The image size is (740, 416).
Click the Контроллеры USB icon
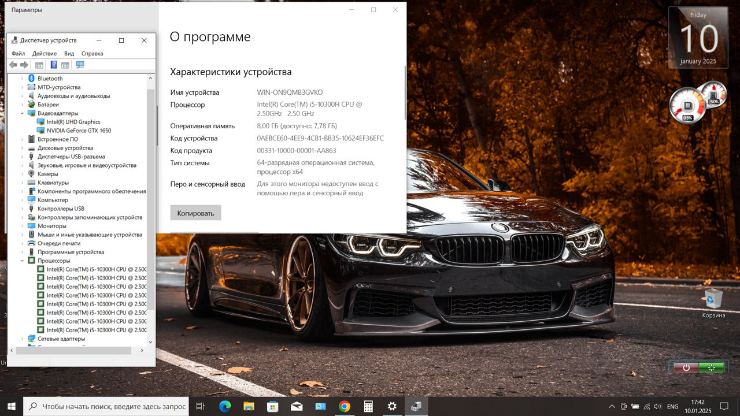[x=32, y=209]
